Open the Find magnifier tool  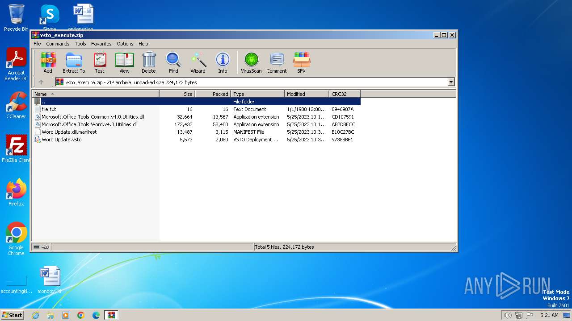(x=173, y=62)
